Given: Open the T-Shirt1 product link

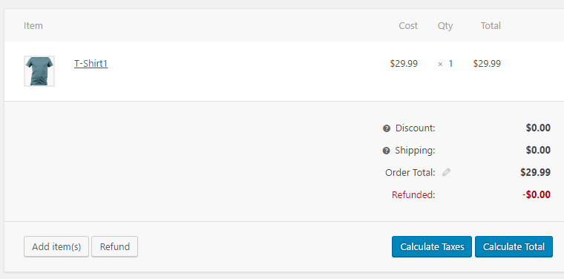Looking at the screenshot, I should 91,64.
